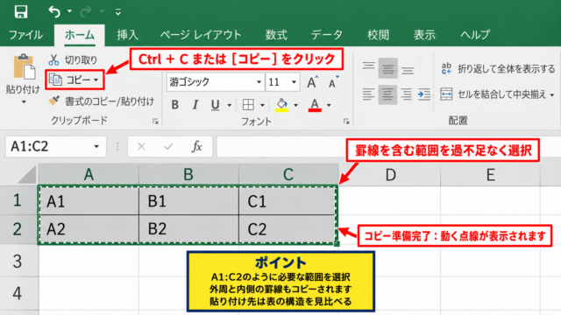The width and height of the screenshot is (561, 315).
Task: Switch to the データ tab
Action: coord(327,35)
